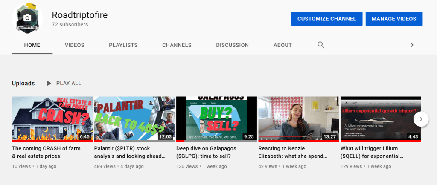Show next uploads with carousel arrow
The width and height of the screenshot is (437, 185).
[x=421, y=119]
